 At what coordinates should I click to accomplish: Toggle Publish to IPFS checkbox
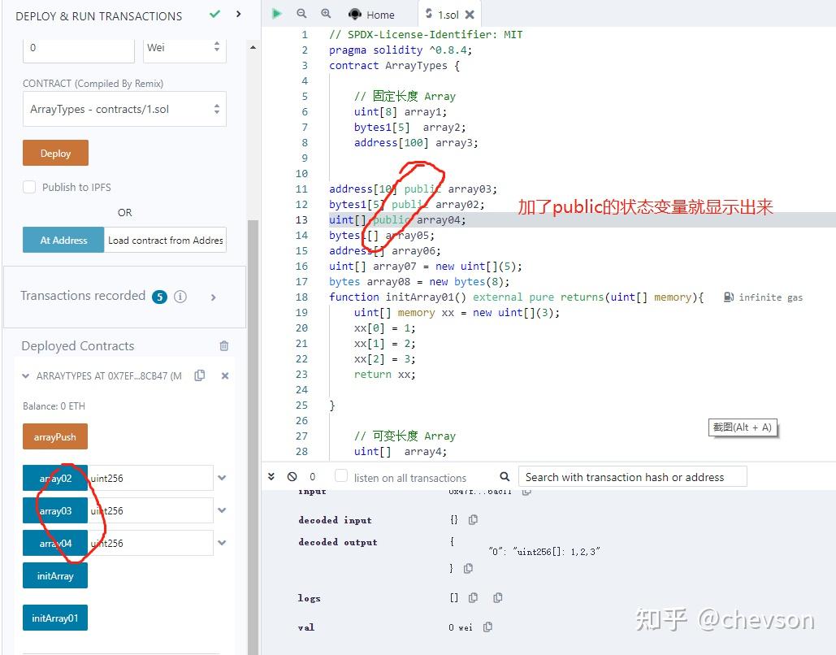click(29, 187)
